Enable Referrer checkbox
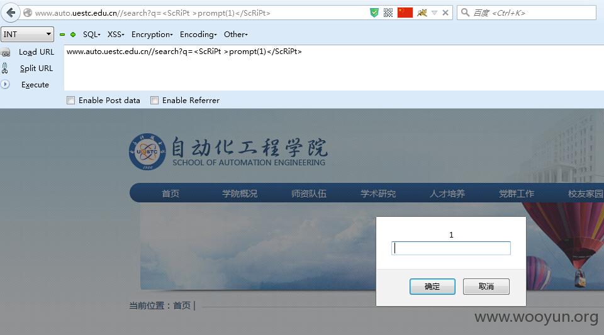604x335 pixels. 155,101
